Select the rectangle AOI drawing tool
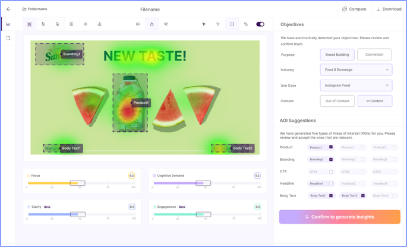The height and width of the screenshot is (247, 407). click(232, 24)
